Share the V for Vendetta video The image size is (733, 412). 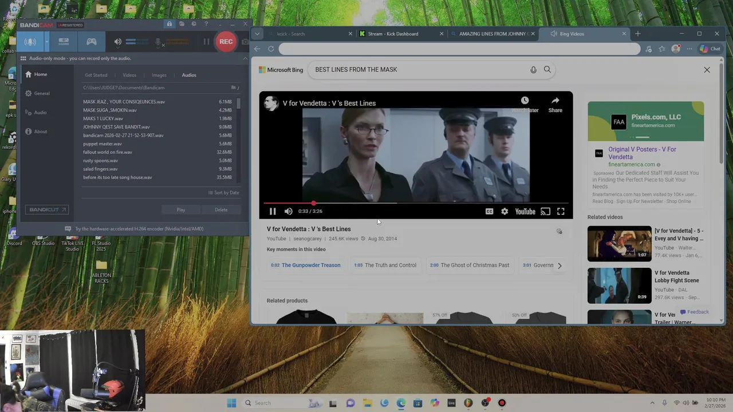click(x=555, y=104)
